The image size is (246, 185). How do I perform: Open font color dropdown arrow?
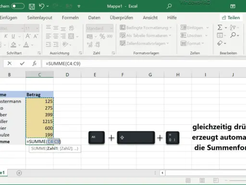coord(32,45)
